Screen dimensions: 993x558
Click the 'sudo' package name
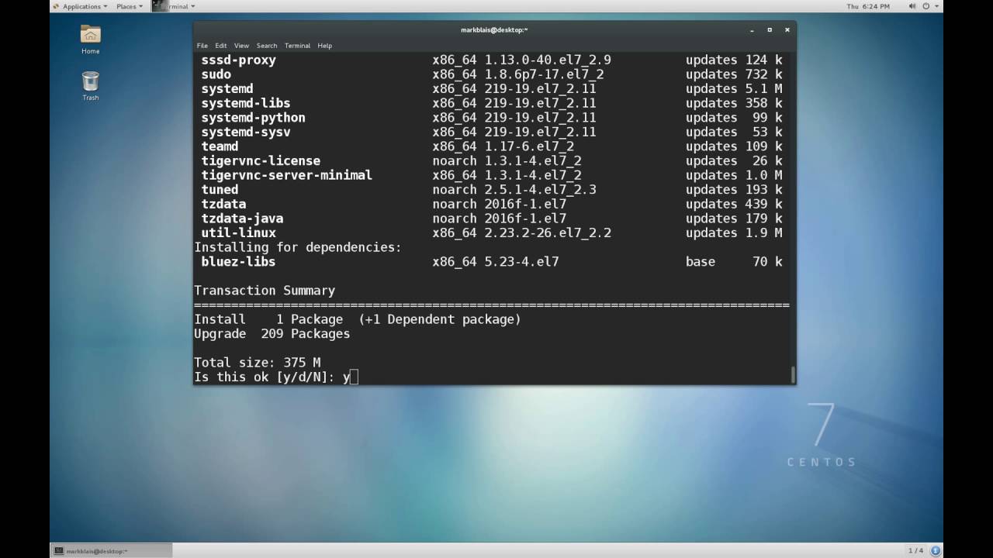tap(216, 75)
